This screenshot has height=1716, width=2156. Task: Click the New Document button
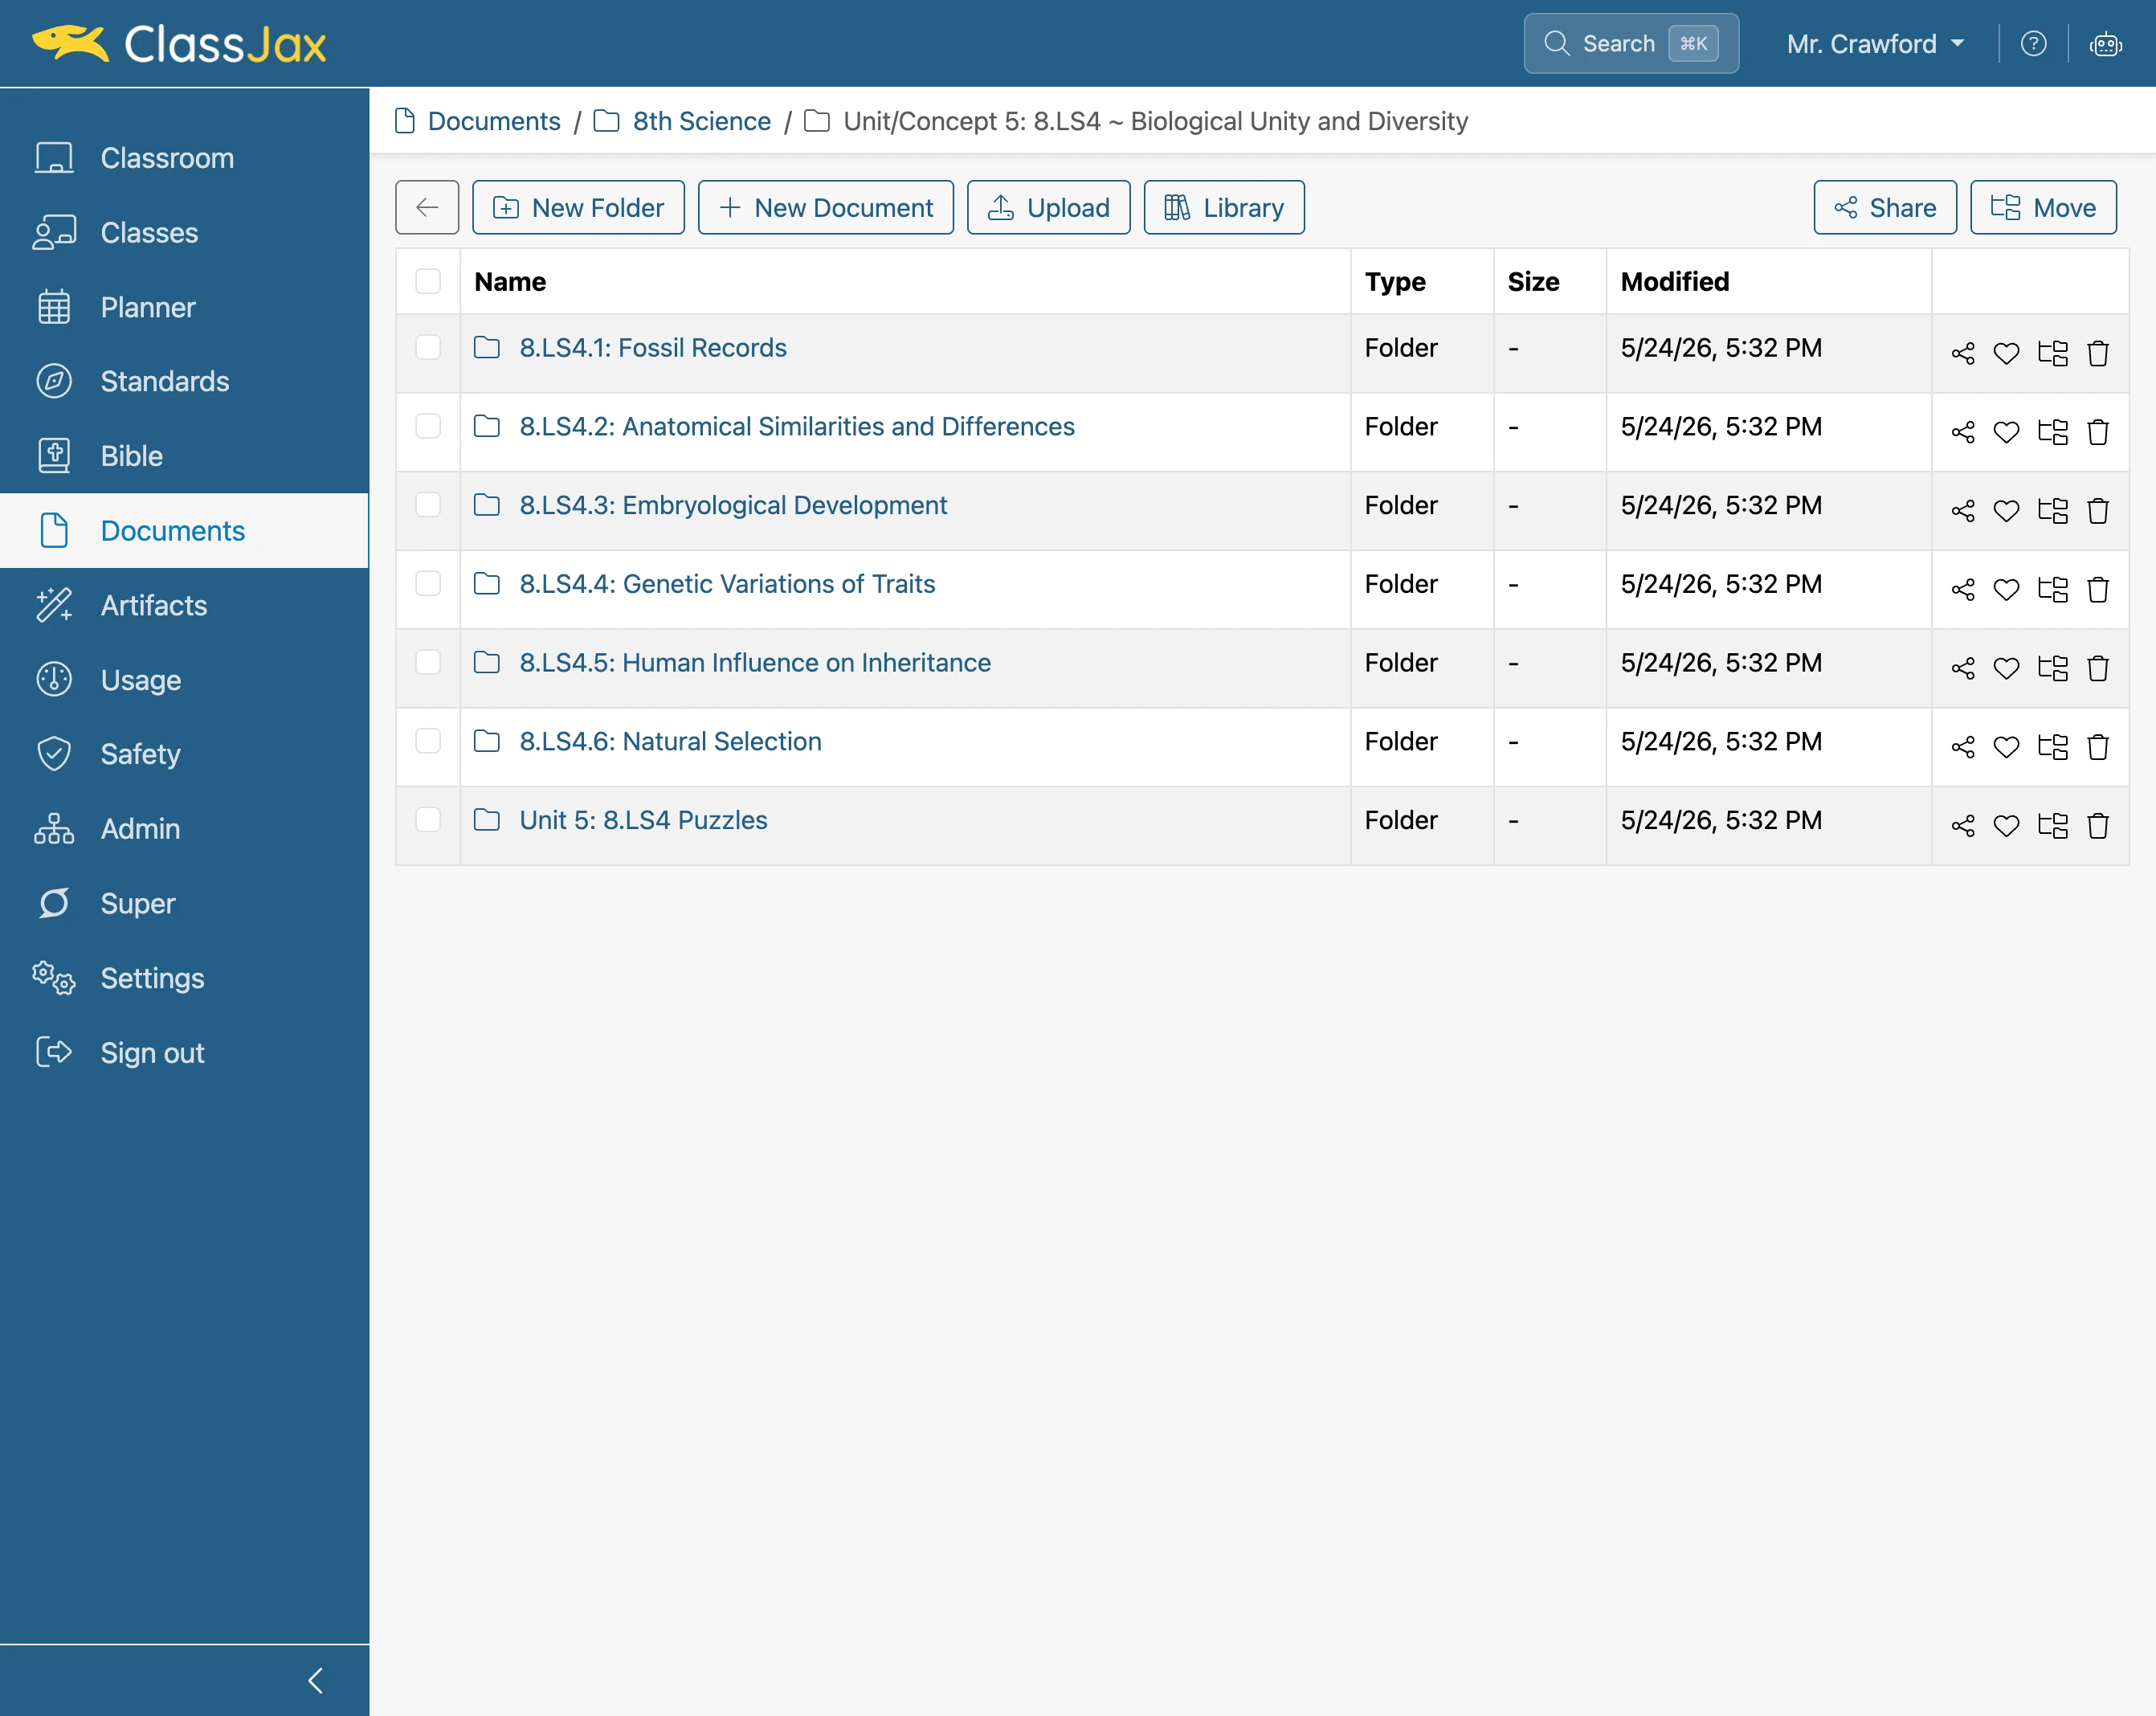[825, 207]
